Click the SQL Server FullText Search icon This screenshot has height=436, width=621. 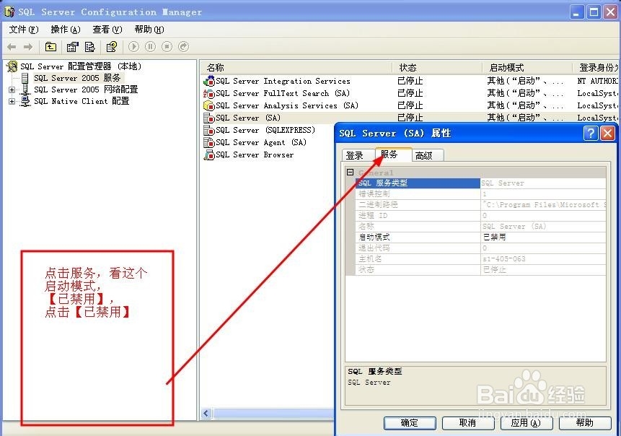(208, 94)
